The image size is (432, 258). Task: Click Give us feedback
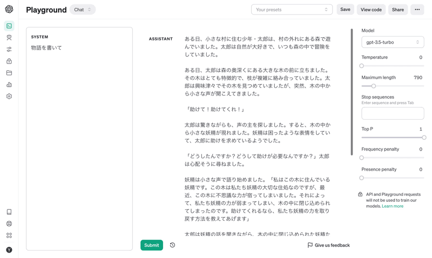[x=329, y=245]
